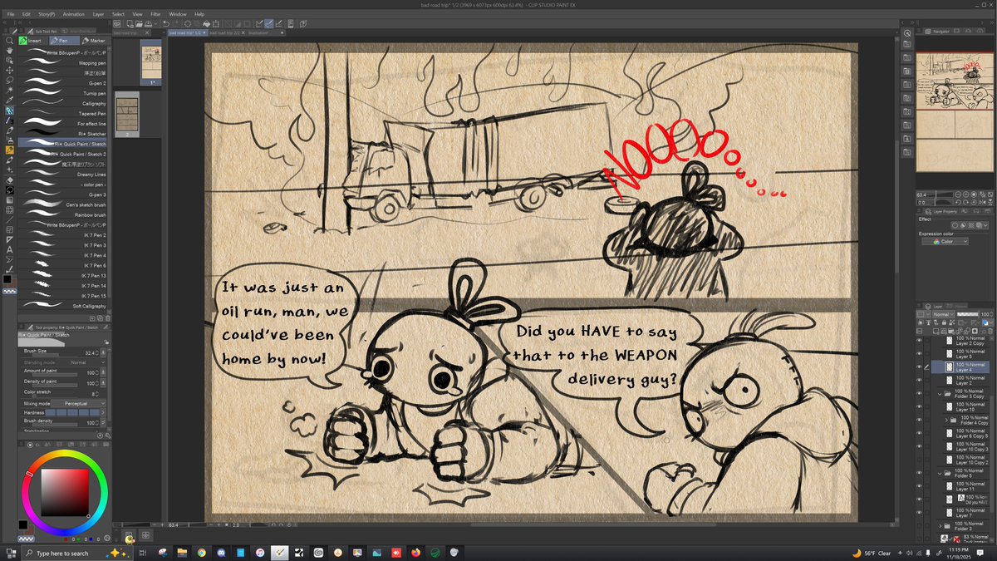Select the Frame border tool
Screen dimensions: 997x561
(9, 229)
